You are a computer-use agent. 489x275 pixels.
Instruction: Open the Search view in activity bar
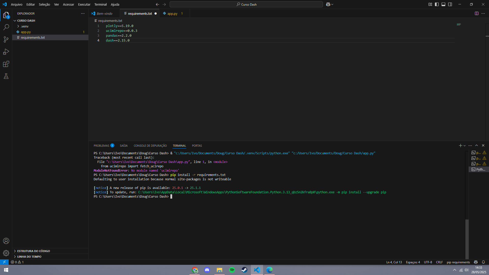click(6, 27)
